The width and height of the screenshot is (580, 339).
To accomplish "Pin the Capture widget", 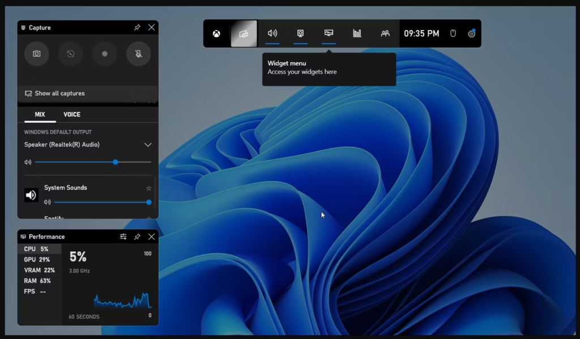I will click(137, 27).
